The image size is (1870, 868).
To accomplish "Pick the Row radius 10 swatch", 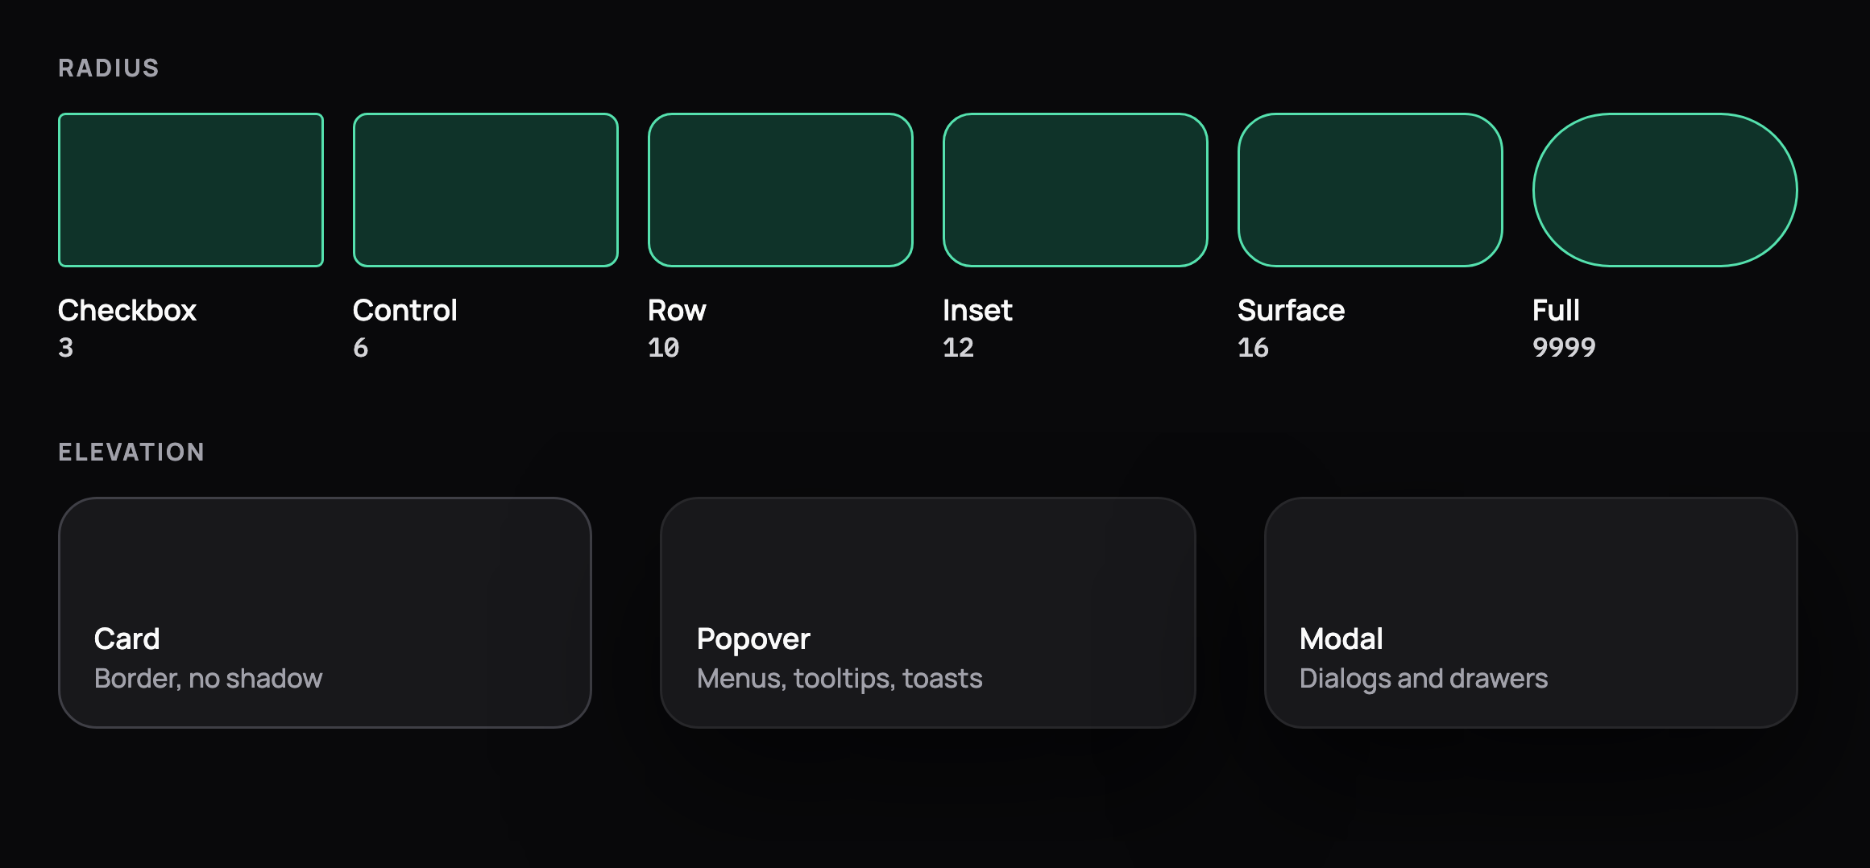I will click(781, 190).
